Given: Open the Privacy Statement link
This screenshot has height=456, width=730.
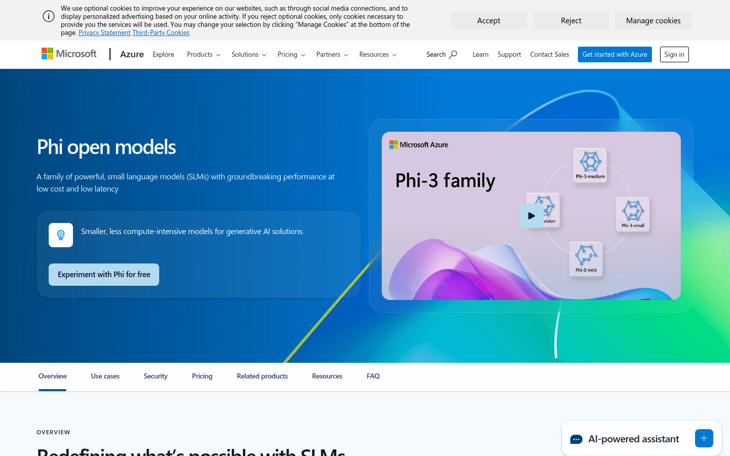Looking at the screenshot, I should pos(104,32).
